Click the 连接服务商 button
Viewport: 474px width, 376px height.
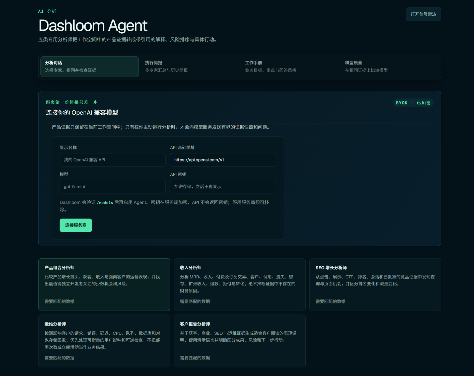tap(76, 225)
